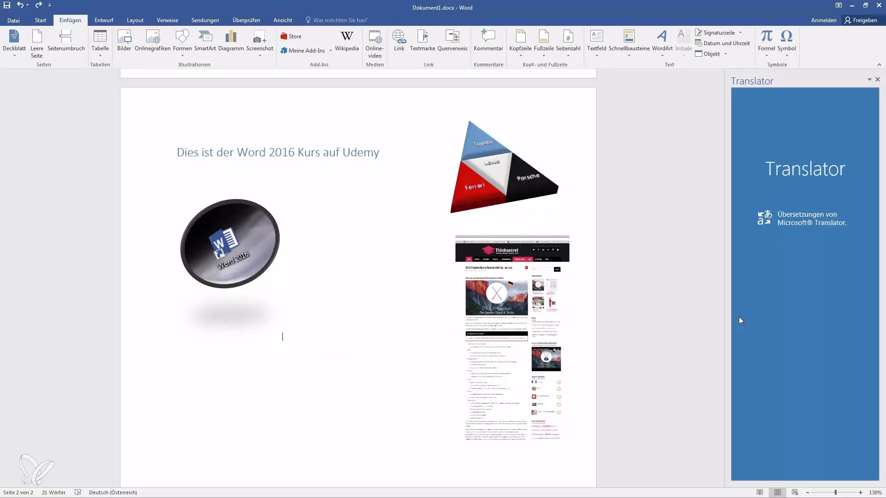This screenshot has width=886, height=498.
Task: Expand the Objekt dropdown arrow
Action: (x=725, y=54)
